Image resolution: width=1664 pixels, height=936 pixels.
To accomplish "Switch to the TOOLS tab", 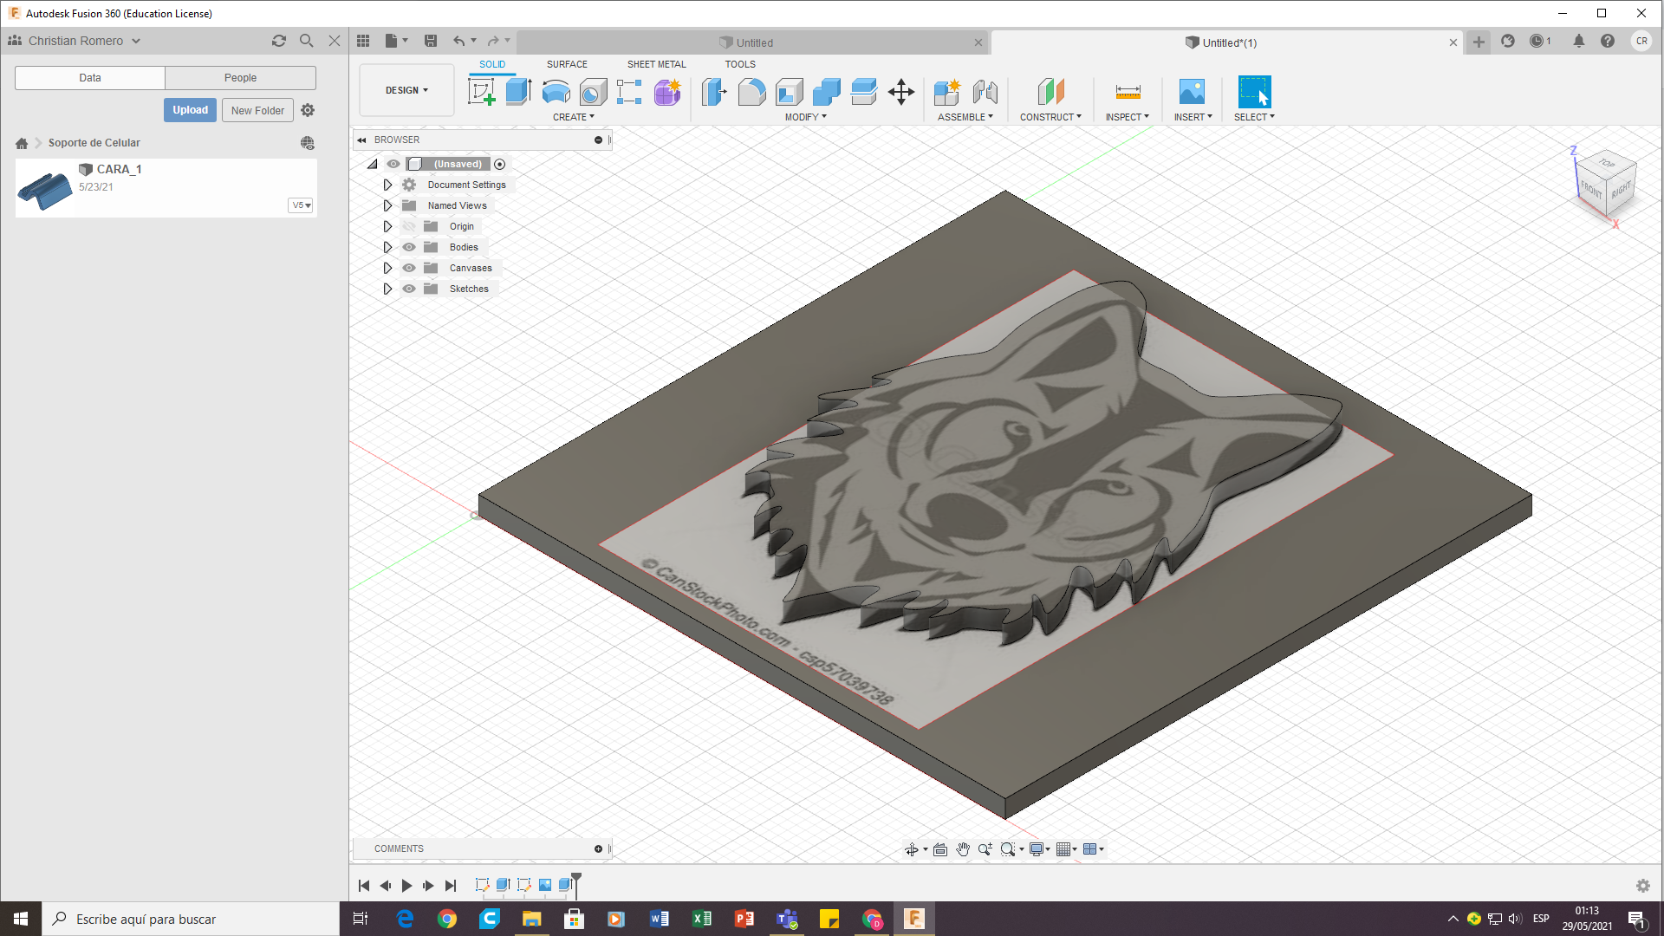I will pyautogui.click(x=740, y=64).
